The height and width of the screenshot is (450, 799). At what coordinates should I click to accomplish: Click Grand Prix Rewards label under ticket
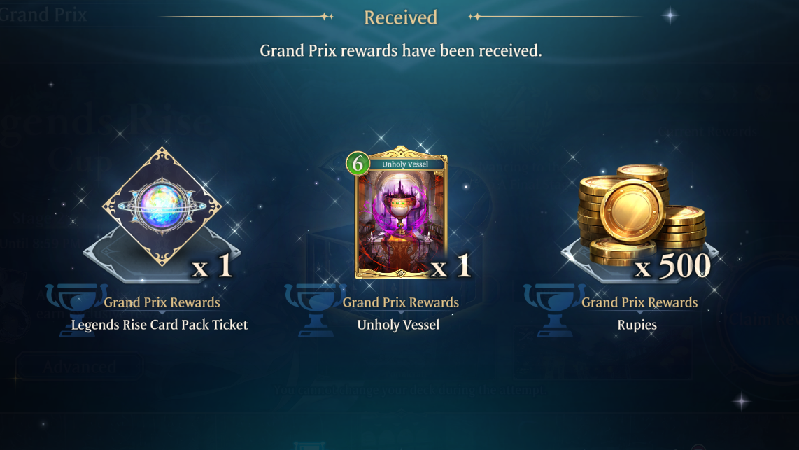162,302
